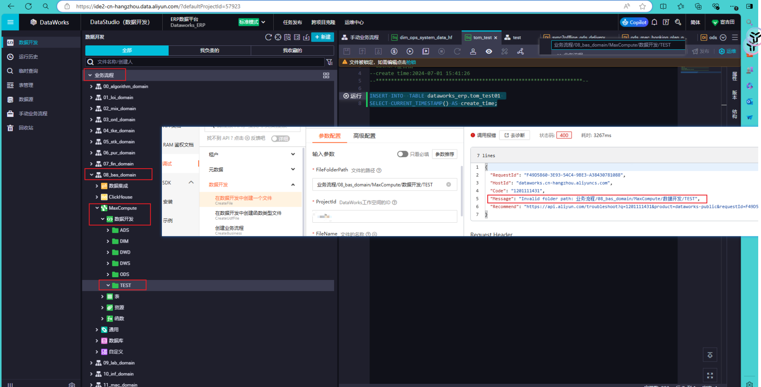Viewport: 761px width, 387px height.
Task: Open the 标准模式 mode dropdown
Action: pyautogui.click(x=252, y=22)
